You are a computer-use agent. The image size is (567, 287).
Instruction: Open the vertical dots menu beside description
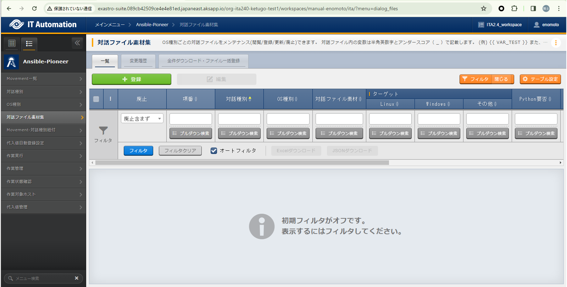[556, 43]
